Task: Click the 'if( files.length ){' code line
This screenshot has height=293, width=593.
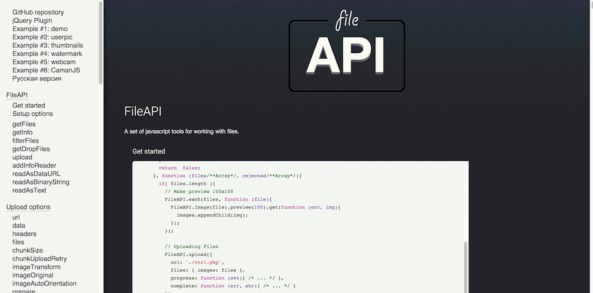Action: click(x=187, y=184)
